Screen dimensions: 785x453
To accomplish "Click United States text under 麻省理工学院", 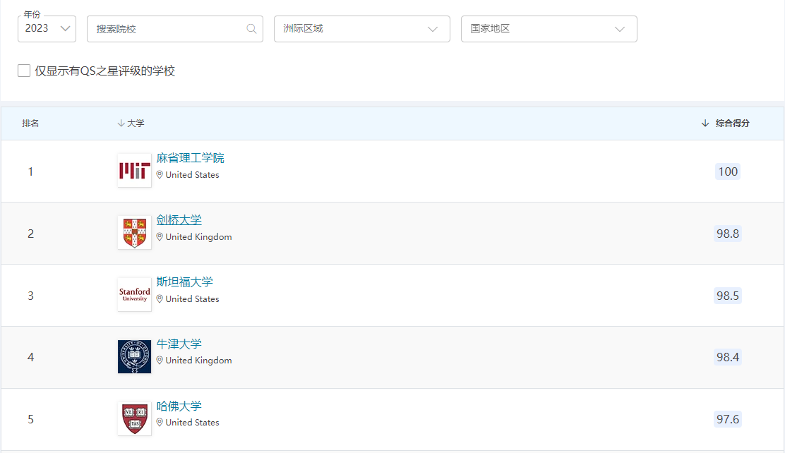I will point(192,175).
